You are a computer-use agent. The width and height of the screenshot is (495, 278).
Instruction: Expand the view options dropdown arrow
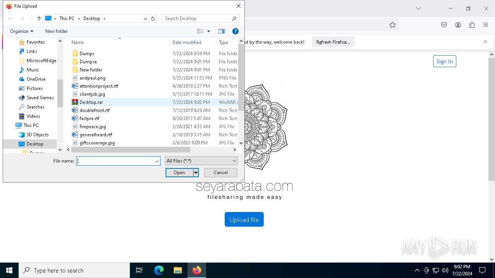coord(208,31)
